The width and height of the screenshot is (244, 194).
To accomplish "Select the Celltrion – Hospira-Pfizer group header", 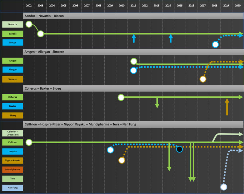I will [133, 124].
